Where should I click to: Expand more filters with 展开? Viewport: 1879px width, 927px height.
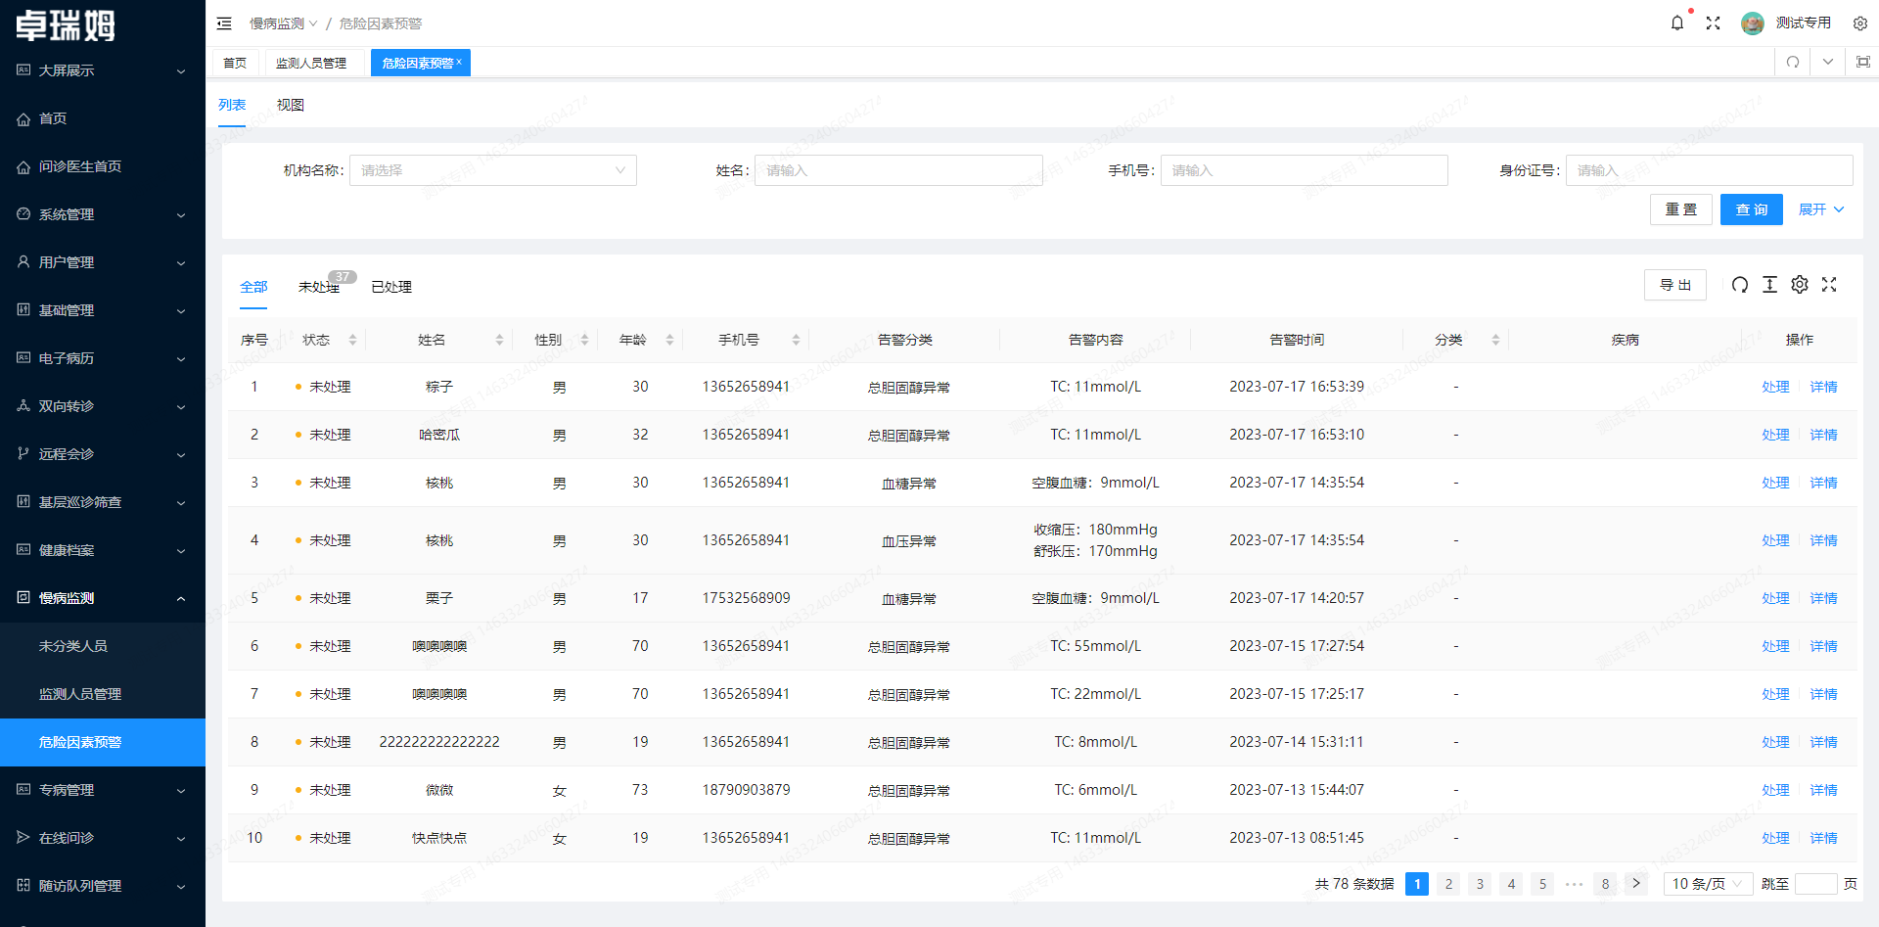click(x=1821, y=209)
